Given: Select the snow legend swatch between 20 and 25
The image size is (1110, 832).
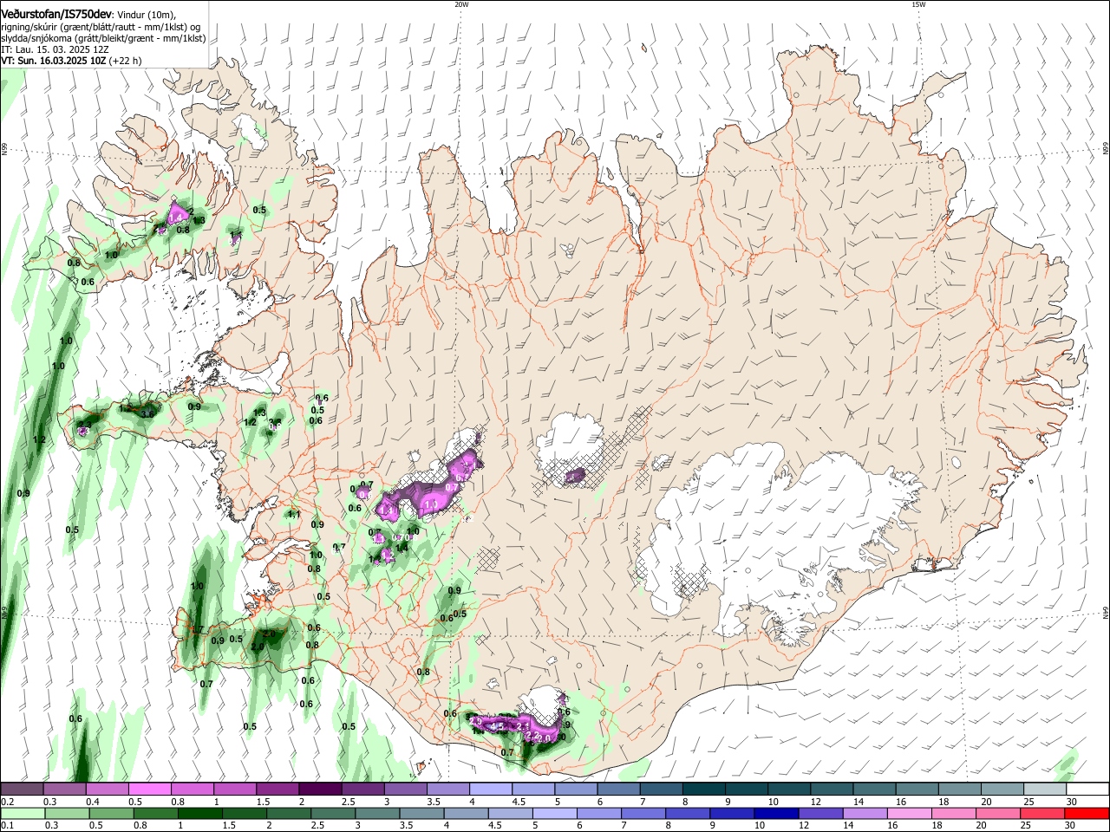Looking at the screenshot, I should (x=1002, y=790).
